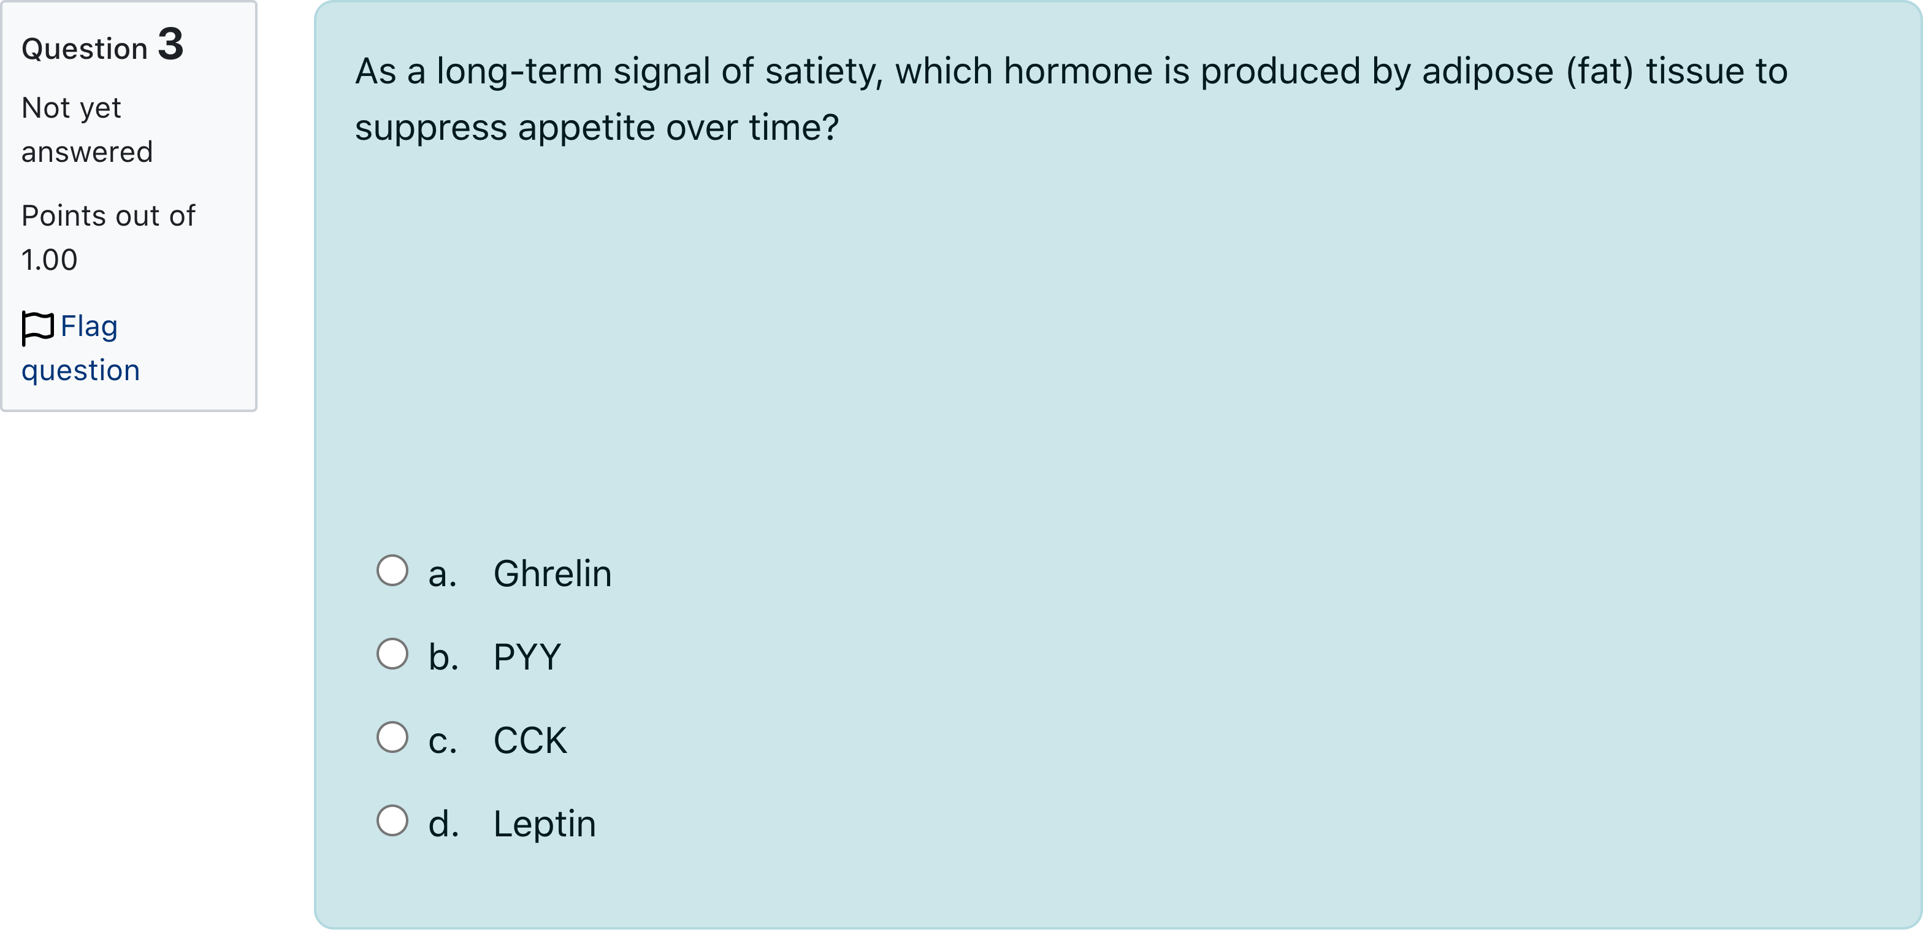This screenshot has width=1923, height=932.
Task: Click option letter "b." label
Action: click(x=443, y=657)
